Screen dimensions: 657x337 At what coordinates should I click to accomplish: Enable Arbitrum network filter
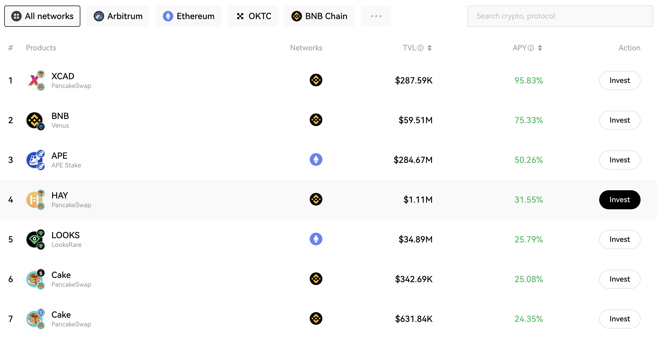tap(118, 16)
